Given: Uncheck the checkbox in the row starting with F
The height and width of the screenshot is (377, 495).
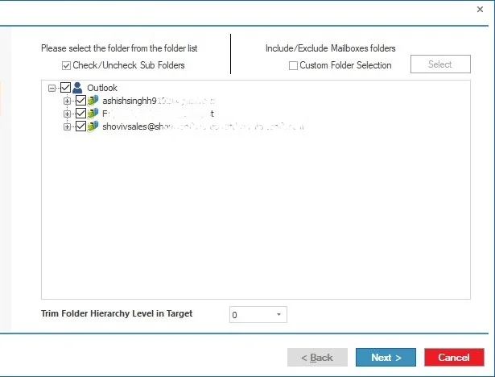Looking at the screenshot, I should pyautogui.click(x=80, y=113).
